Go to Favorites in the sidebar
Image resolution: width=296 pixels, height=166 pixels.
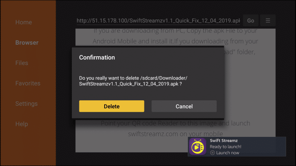28,83
